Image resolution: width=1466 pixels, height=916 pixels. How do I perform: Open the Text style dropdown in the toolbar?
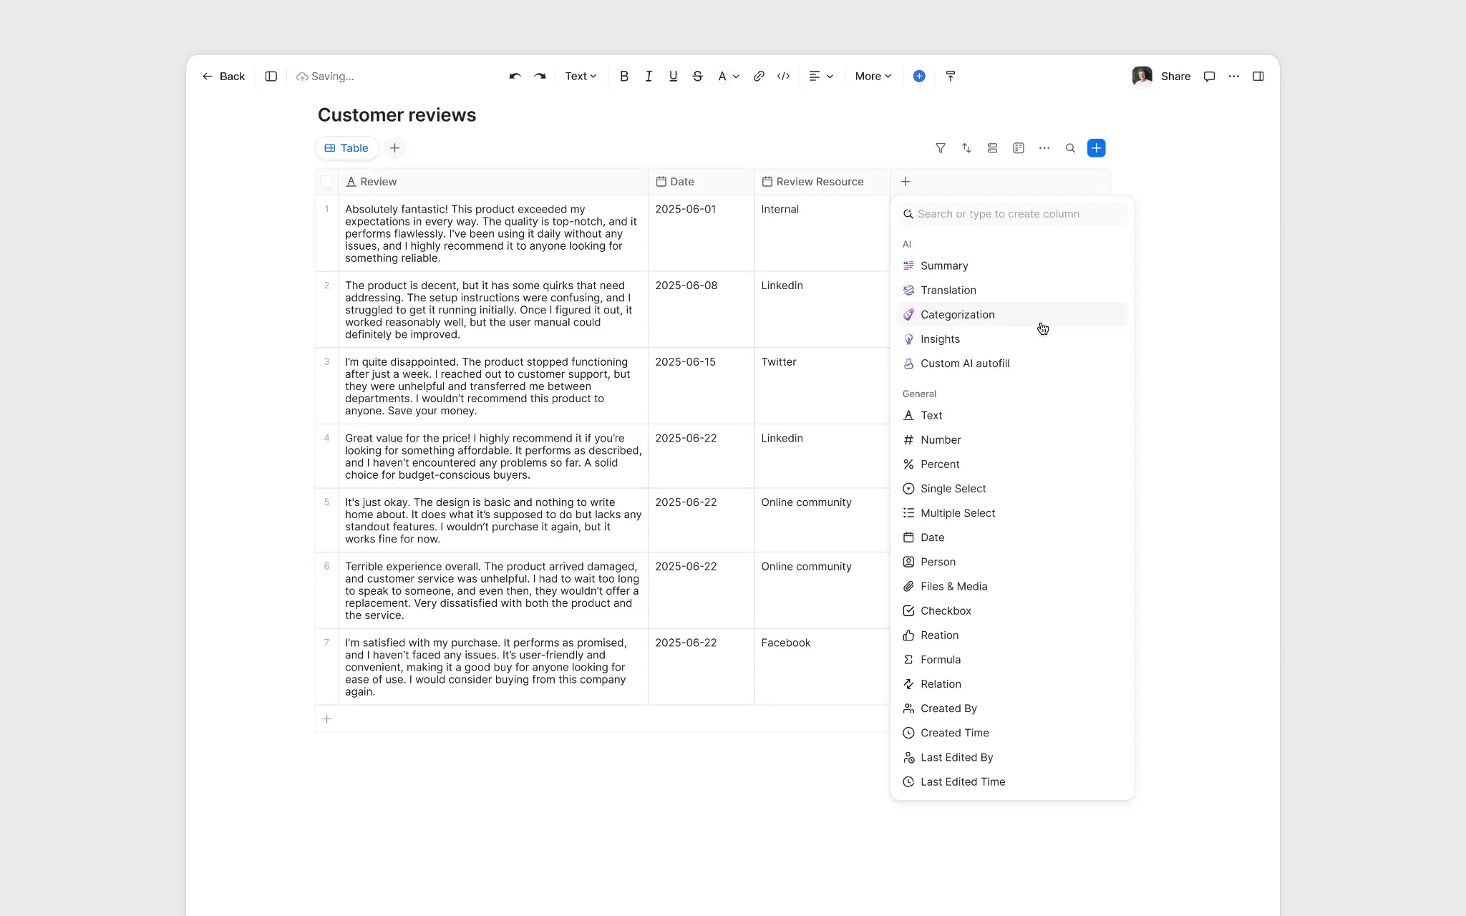580,76
